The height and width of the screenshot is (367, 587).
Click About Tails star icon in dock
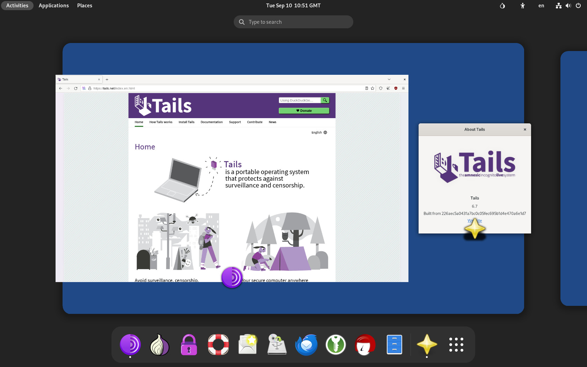[x=427, y=345]
